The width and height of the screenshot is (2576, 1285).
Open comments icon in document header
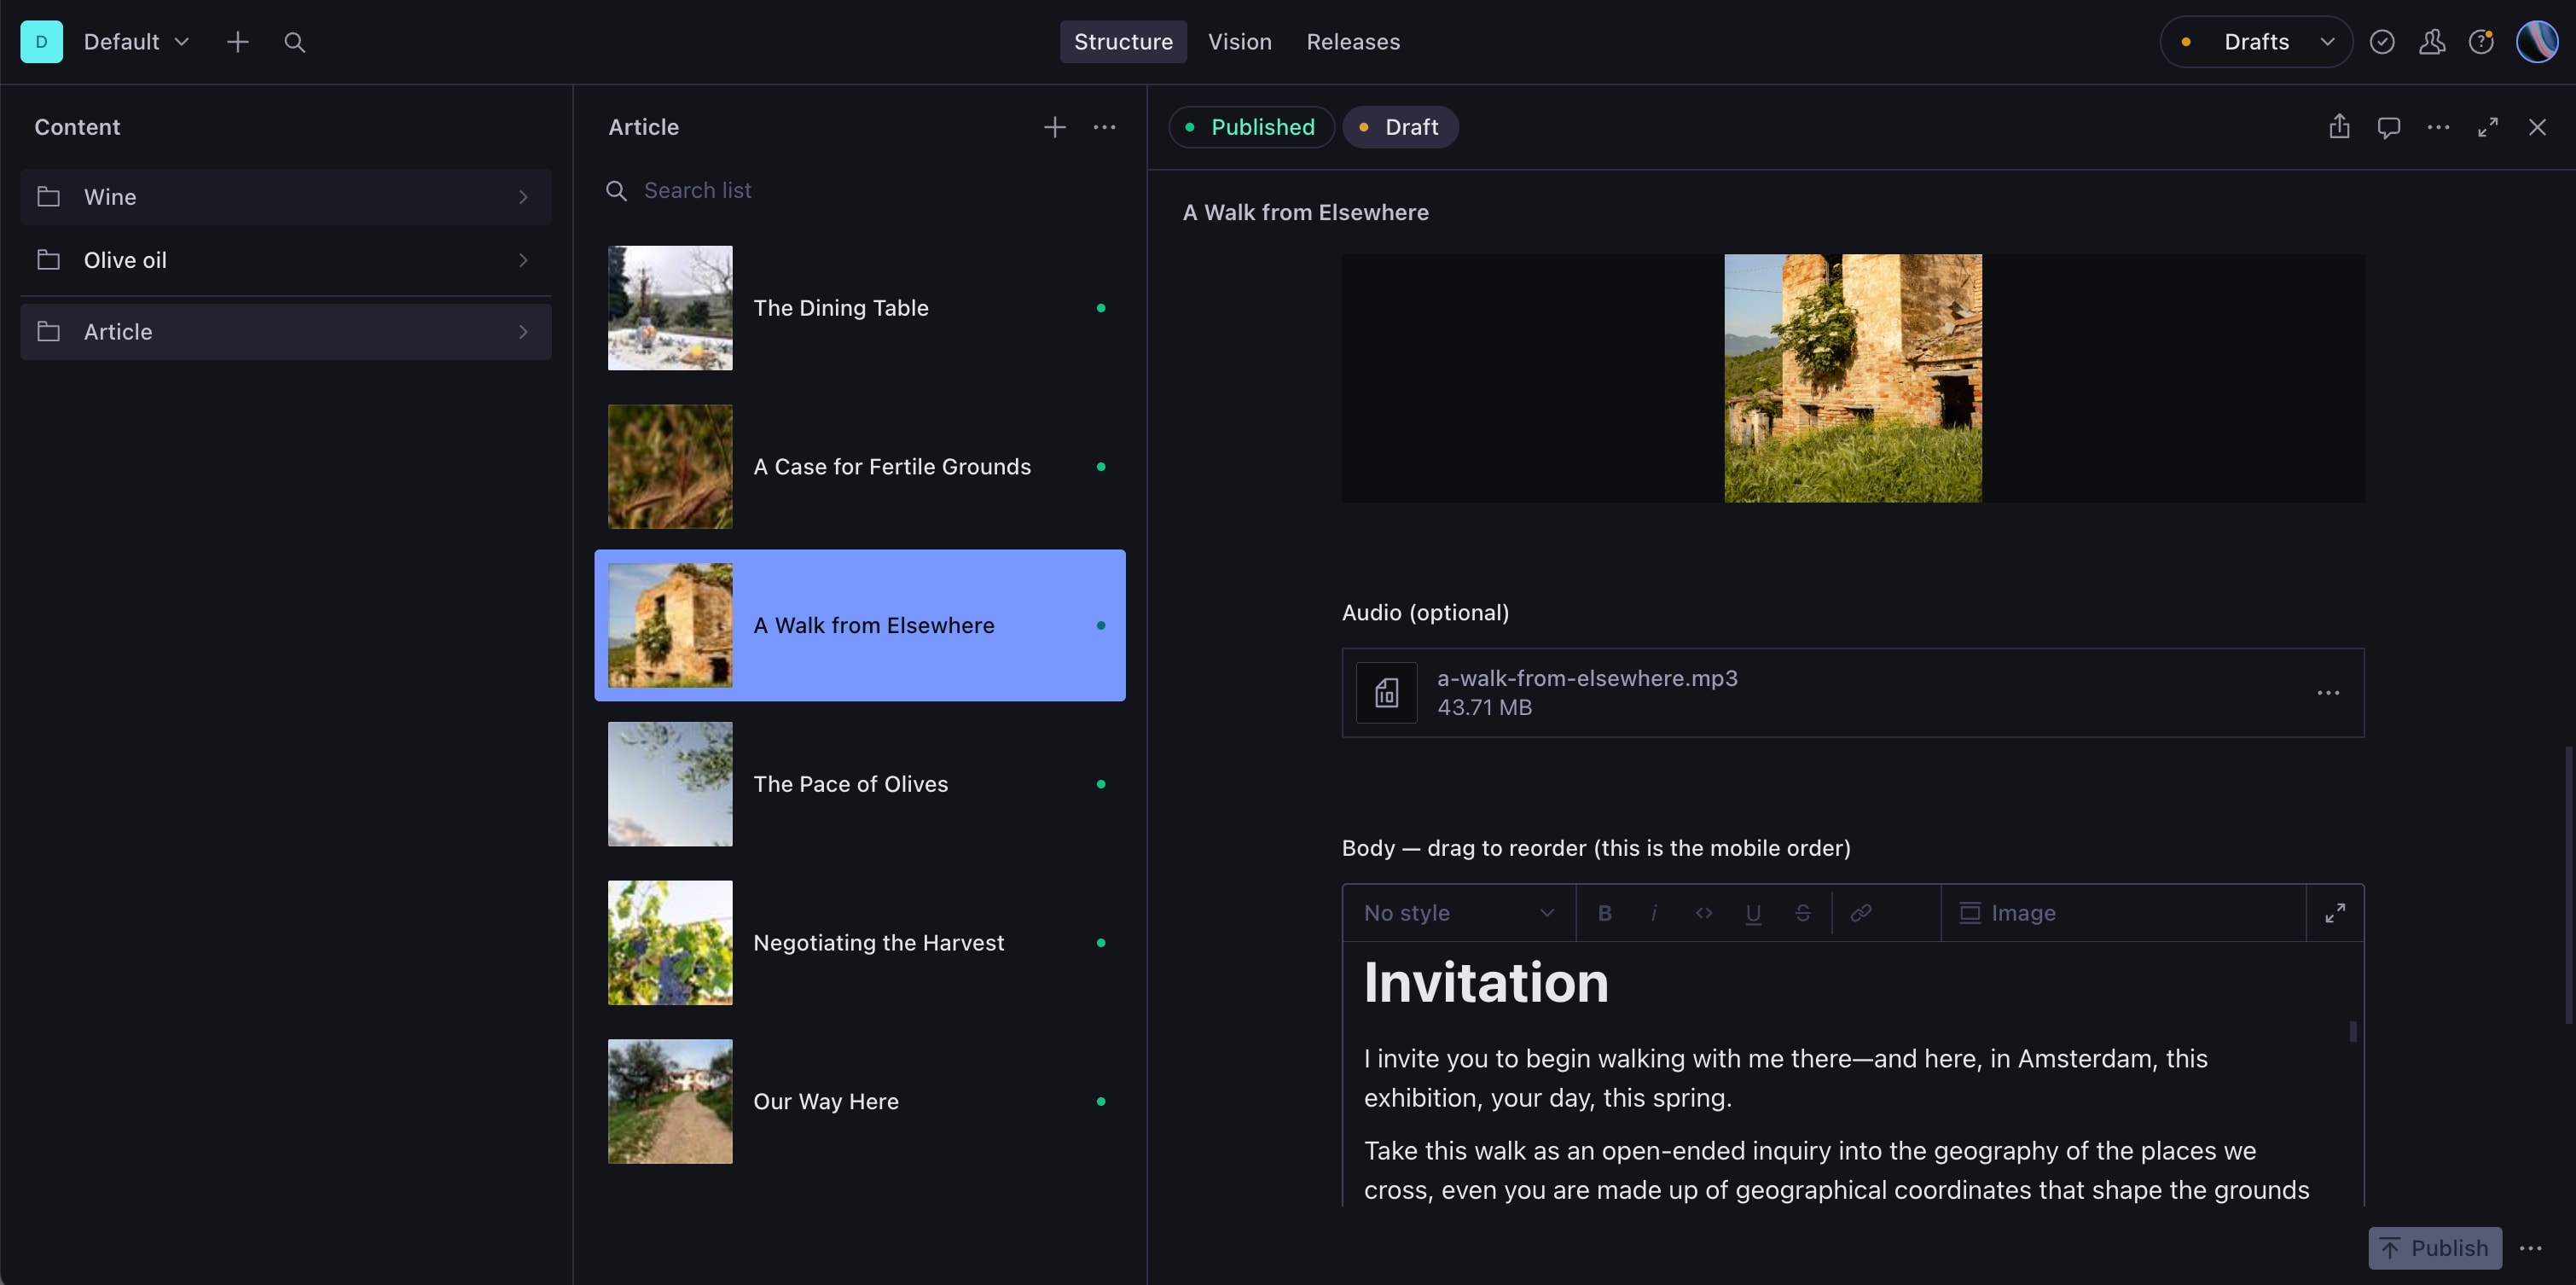[2389, 127]
